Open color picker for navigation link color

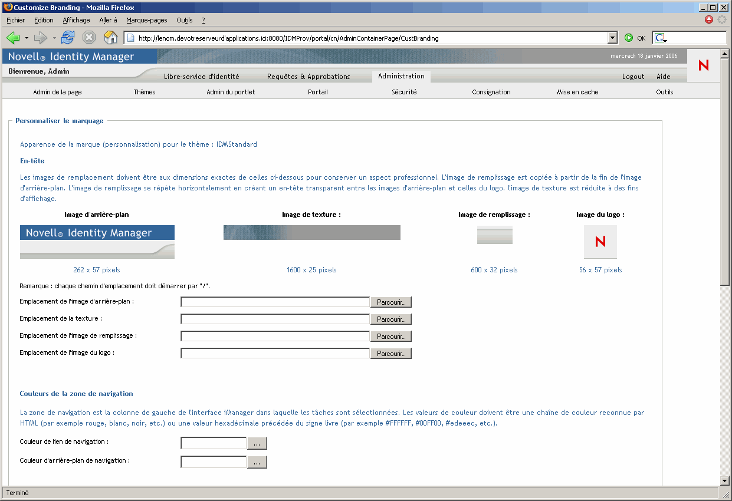257,443
